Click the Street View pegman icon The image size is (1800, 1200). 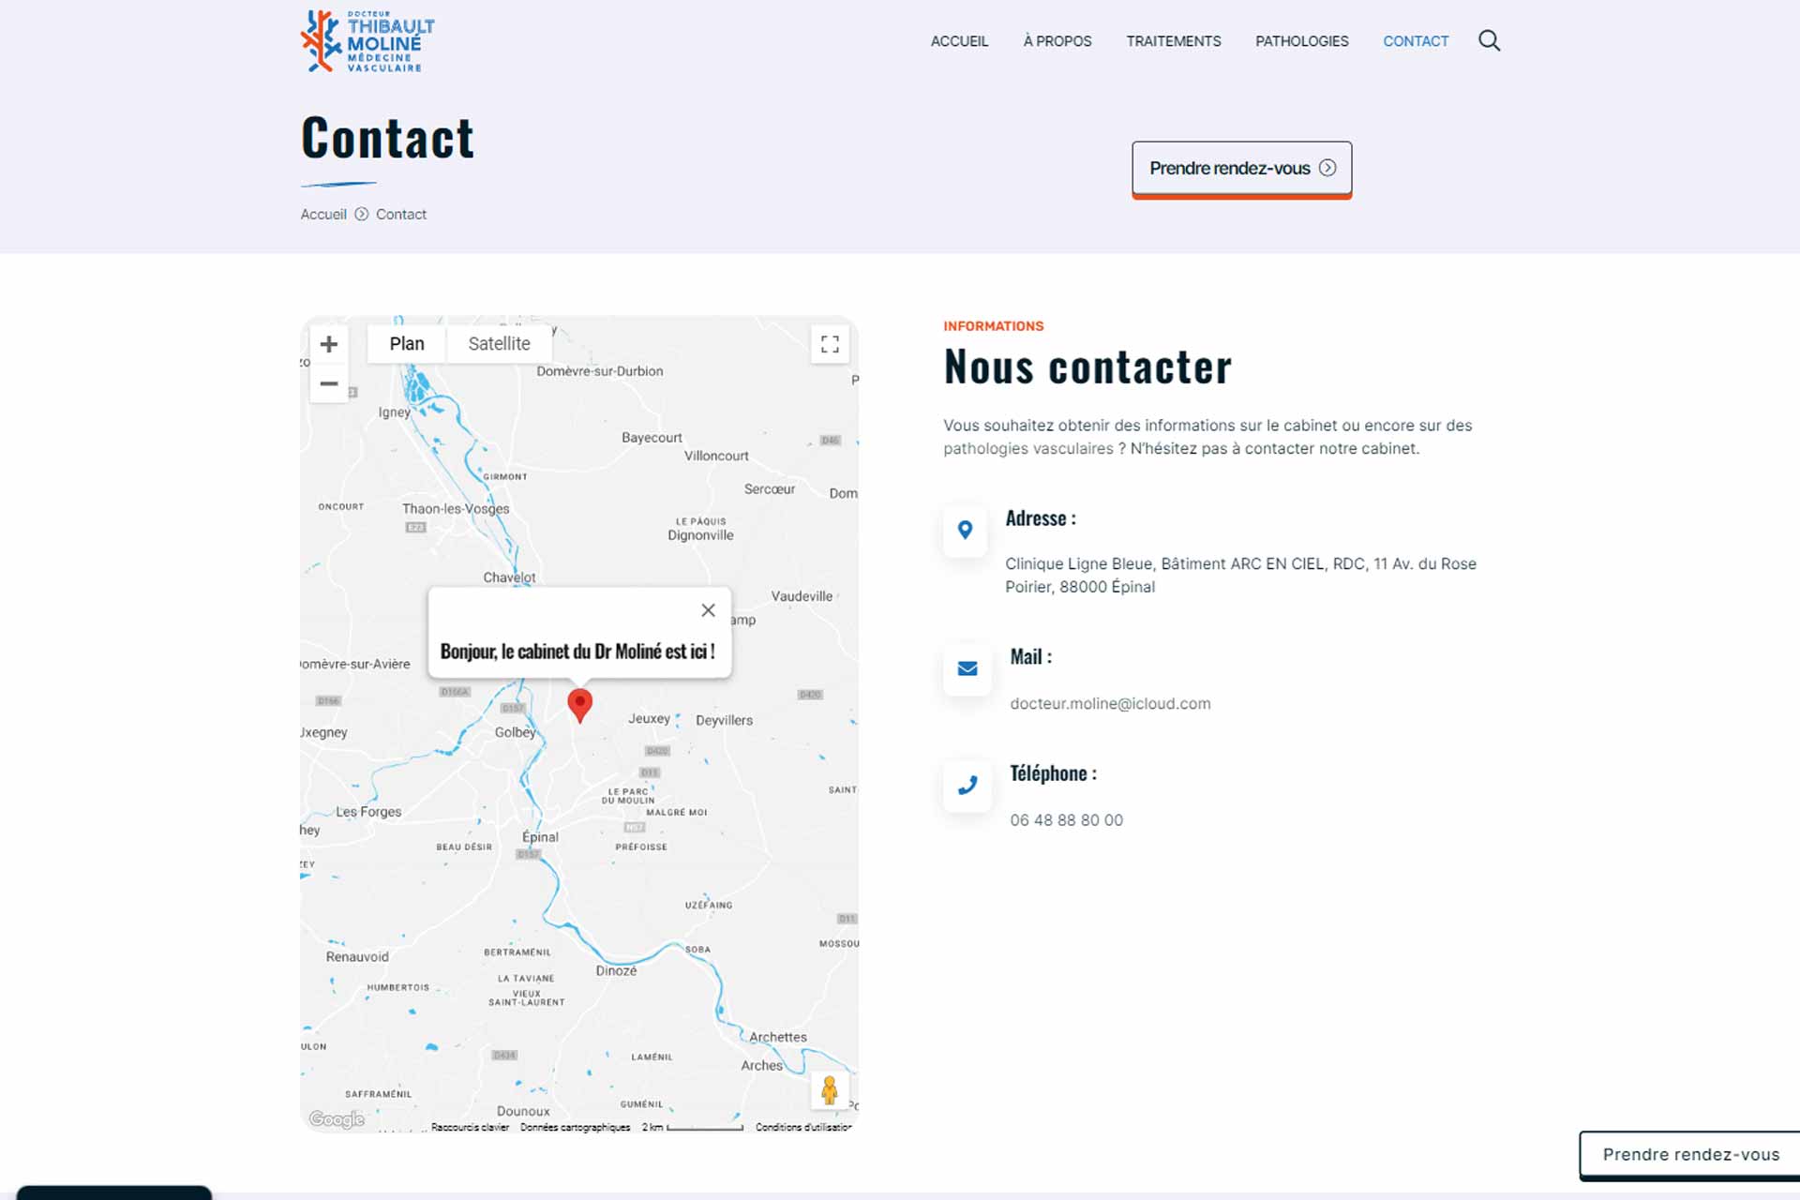pos(829,1090)
